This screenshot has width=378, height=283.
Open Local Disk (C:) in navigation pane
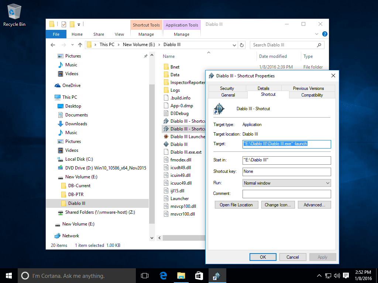[x=79, y=159]
